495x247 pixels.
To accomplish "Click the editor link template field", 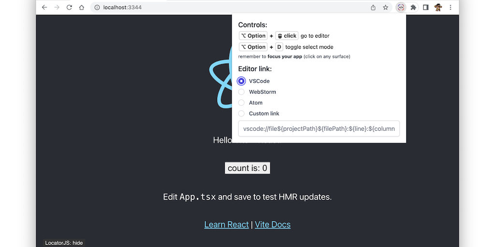I will (x=319, y=129).
